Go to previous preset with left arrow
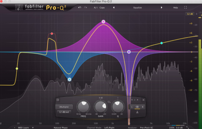The image size is (202, 129). coord(114,8)
